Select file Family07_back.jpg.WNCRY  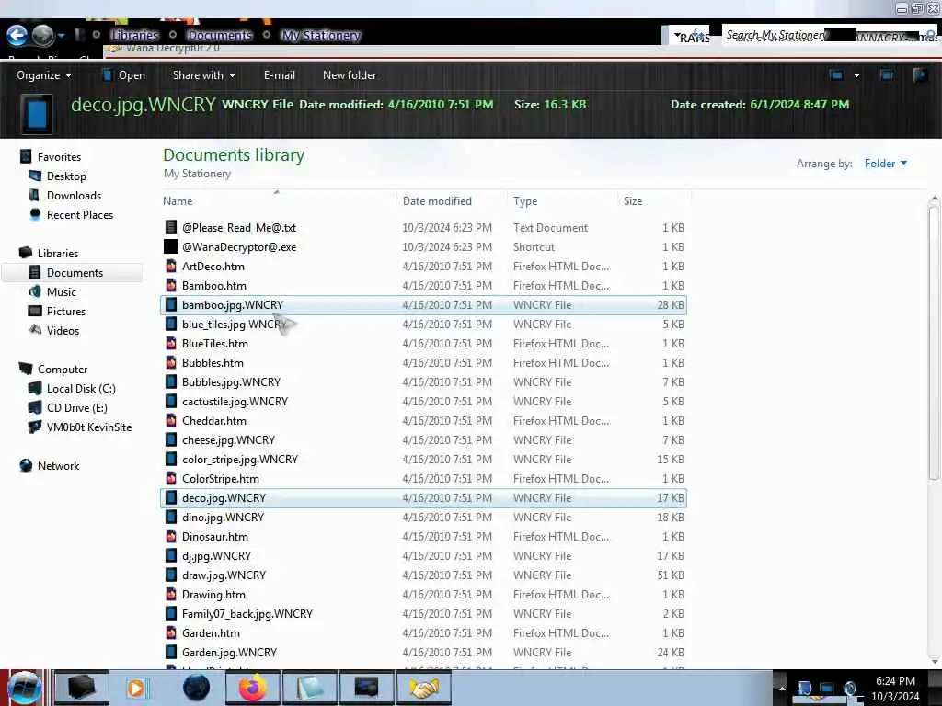[423, 613]
